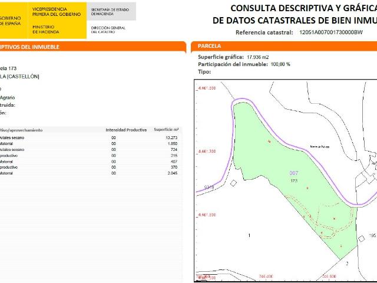The image size is (377, 283).
Task: Click the diamond symbol beside parcel 195
Action: coord(361,239)
